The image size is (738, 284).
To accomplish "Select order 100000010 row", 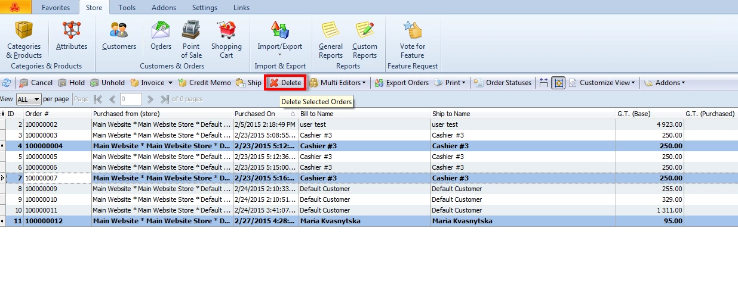I will [369, 199].
